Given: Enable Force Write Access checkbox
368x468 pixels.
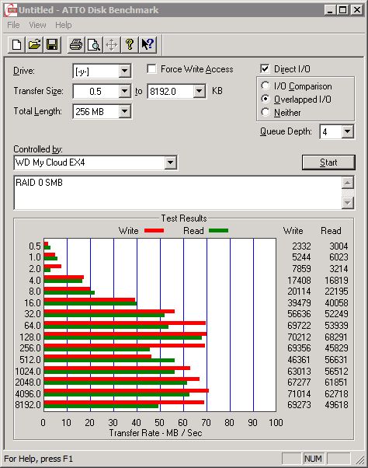Looking at the screenshot, I should 151,69.
